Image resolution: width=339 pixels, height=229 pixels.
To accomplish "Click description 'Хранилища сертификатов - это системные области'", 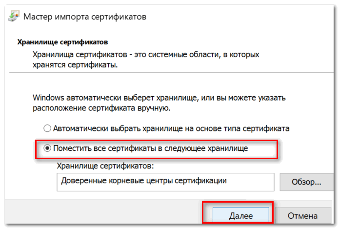I will 126,55.
